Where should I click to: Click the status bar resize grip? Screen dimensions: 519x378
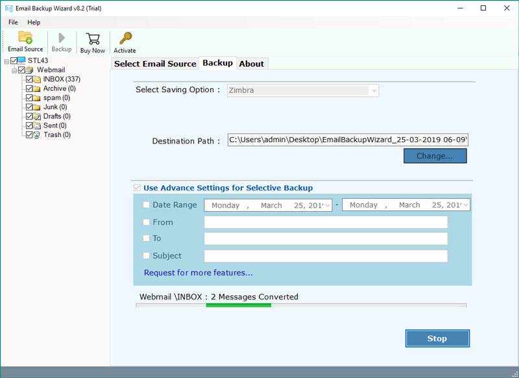point(514,374)
